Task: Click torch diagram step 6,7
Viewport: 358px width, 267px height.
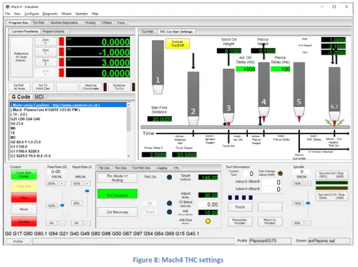Action: [x=335, y=96]
